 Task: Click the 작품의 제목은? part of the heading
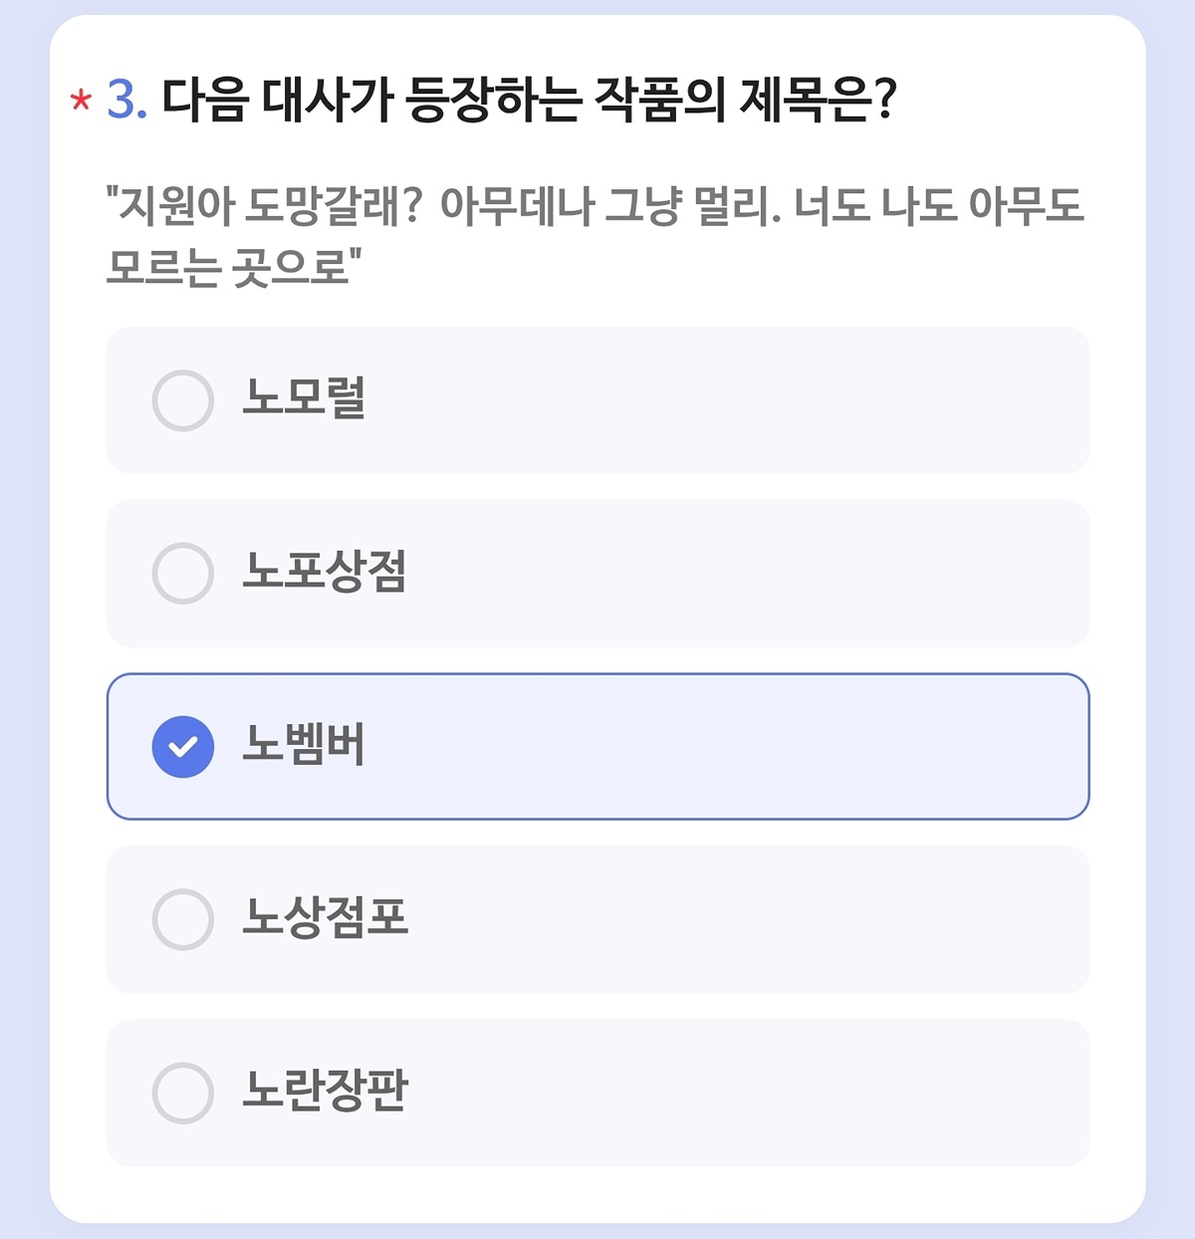click(x=745, y=99)
